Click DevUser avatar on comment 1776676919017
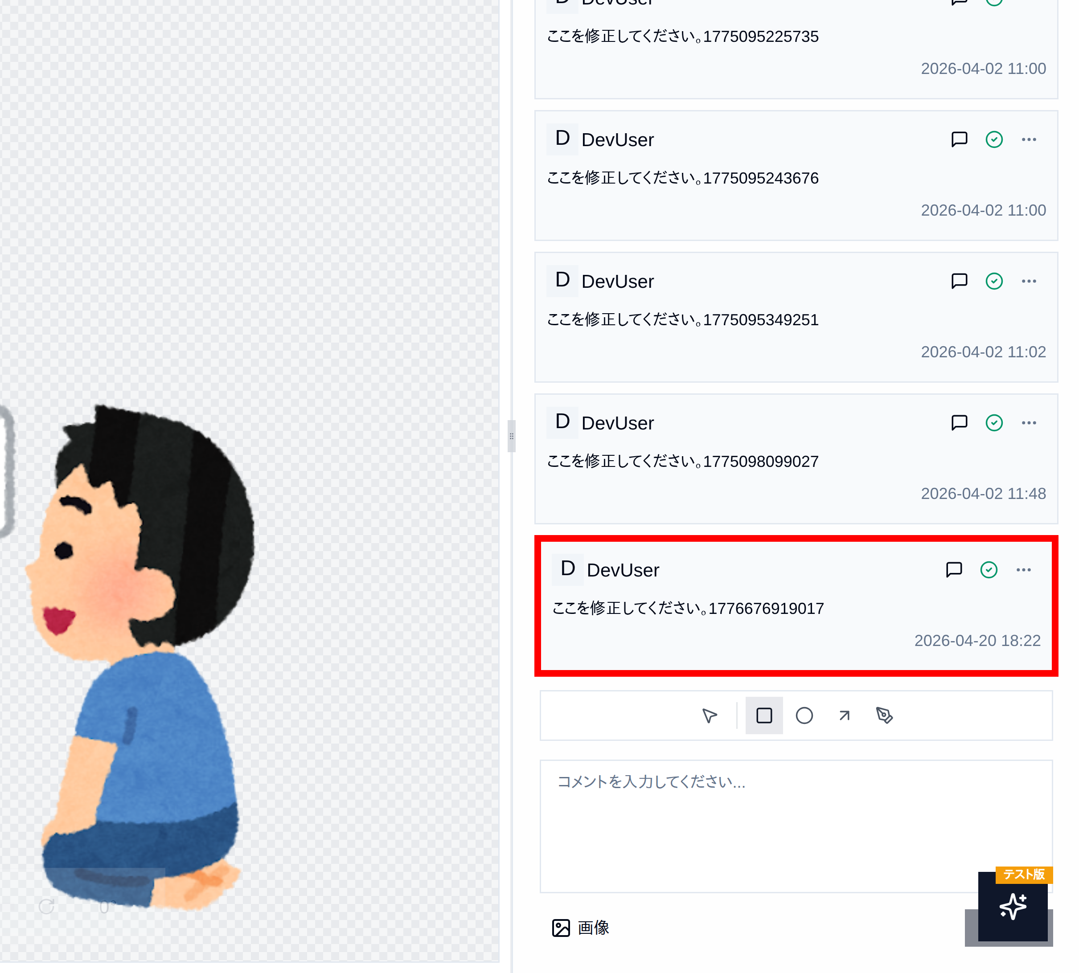 pos(567,569)
